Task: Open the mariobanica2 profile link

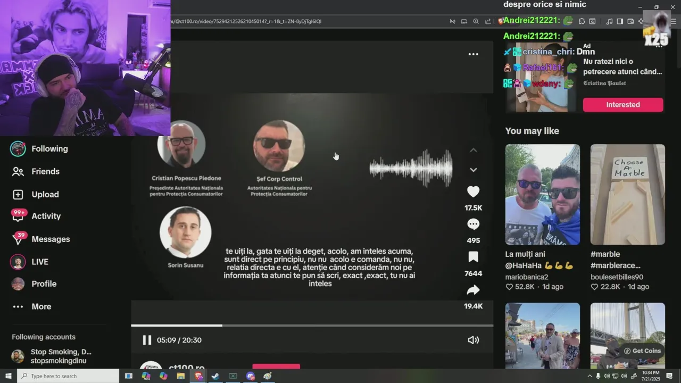Action: [527, 277]
